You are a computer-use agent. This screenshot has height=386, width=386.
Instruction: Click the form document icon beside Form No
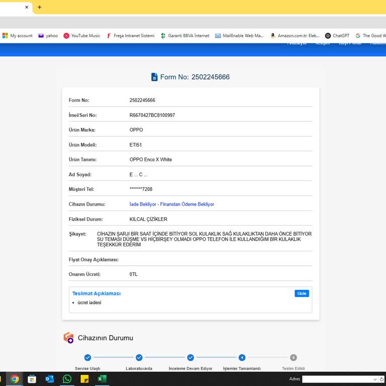coord(154,77)
